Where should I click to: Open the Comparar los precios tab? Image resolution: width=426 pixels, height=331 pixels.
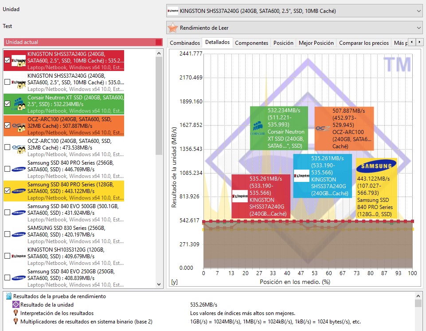[363, 43]
